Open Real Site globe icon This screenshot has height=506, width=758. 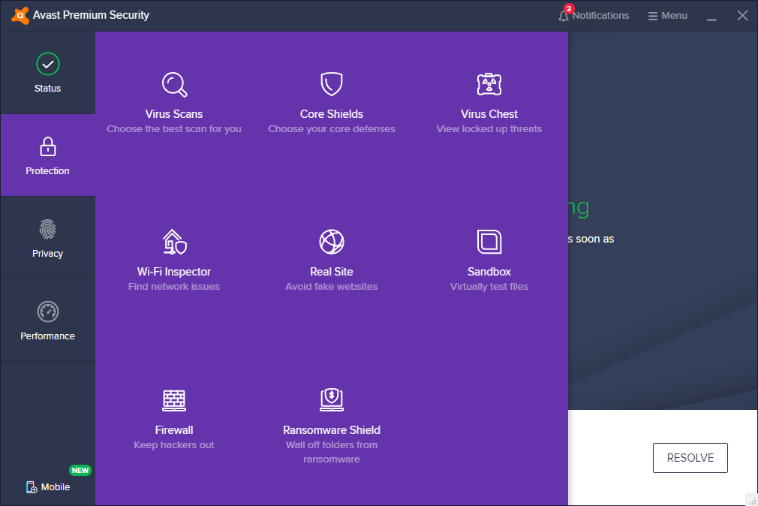(332, 242)
